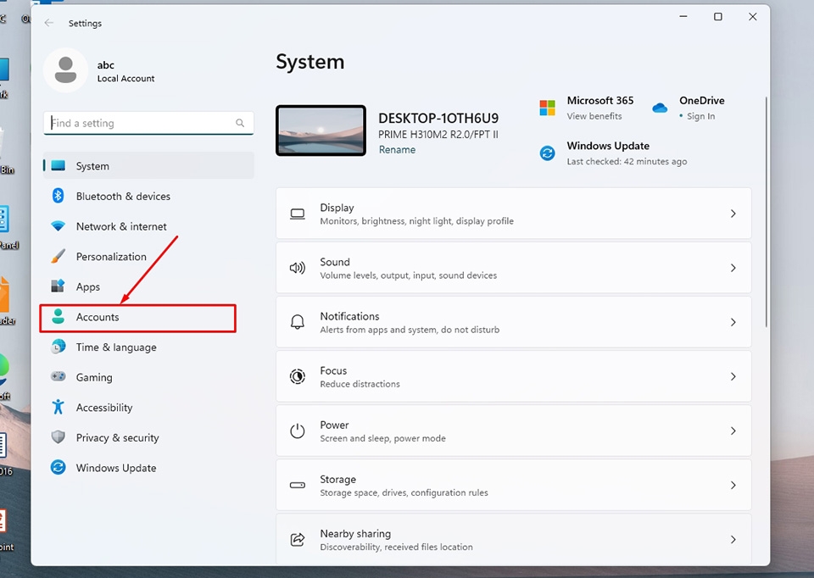Expand the Power row chevron
Screen dimensions: 814x578
tap(733, 431)
